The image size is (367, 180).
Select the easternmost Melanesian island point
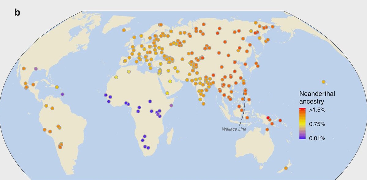tap(280, 121)
